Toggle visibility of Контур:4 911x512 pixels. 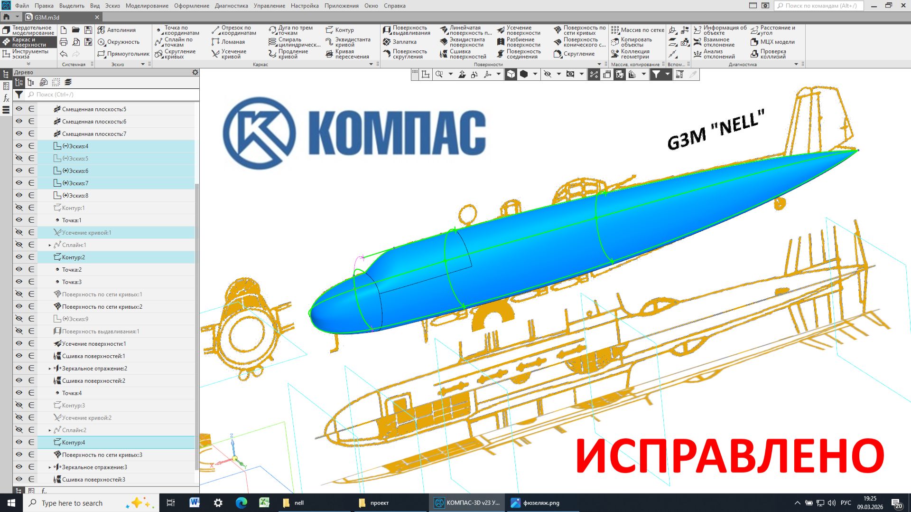[19, 442]
